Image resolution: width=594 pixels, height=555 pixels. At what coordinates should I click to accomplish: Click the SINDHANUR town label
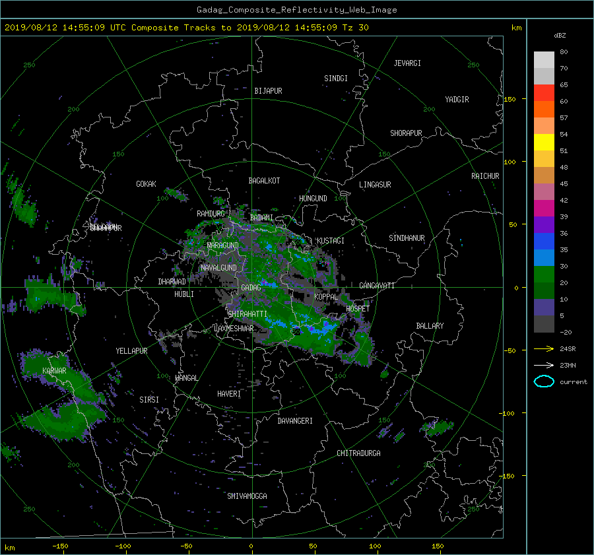click(x=407, y=238)
